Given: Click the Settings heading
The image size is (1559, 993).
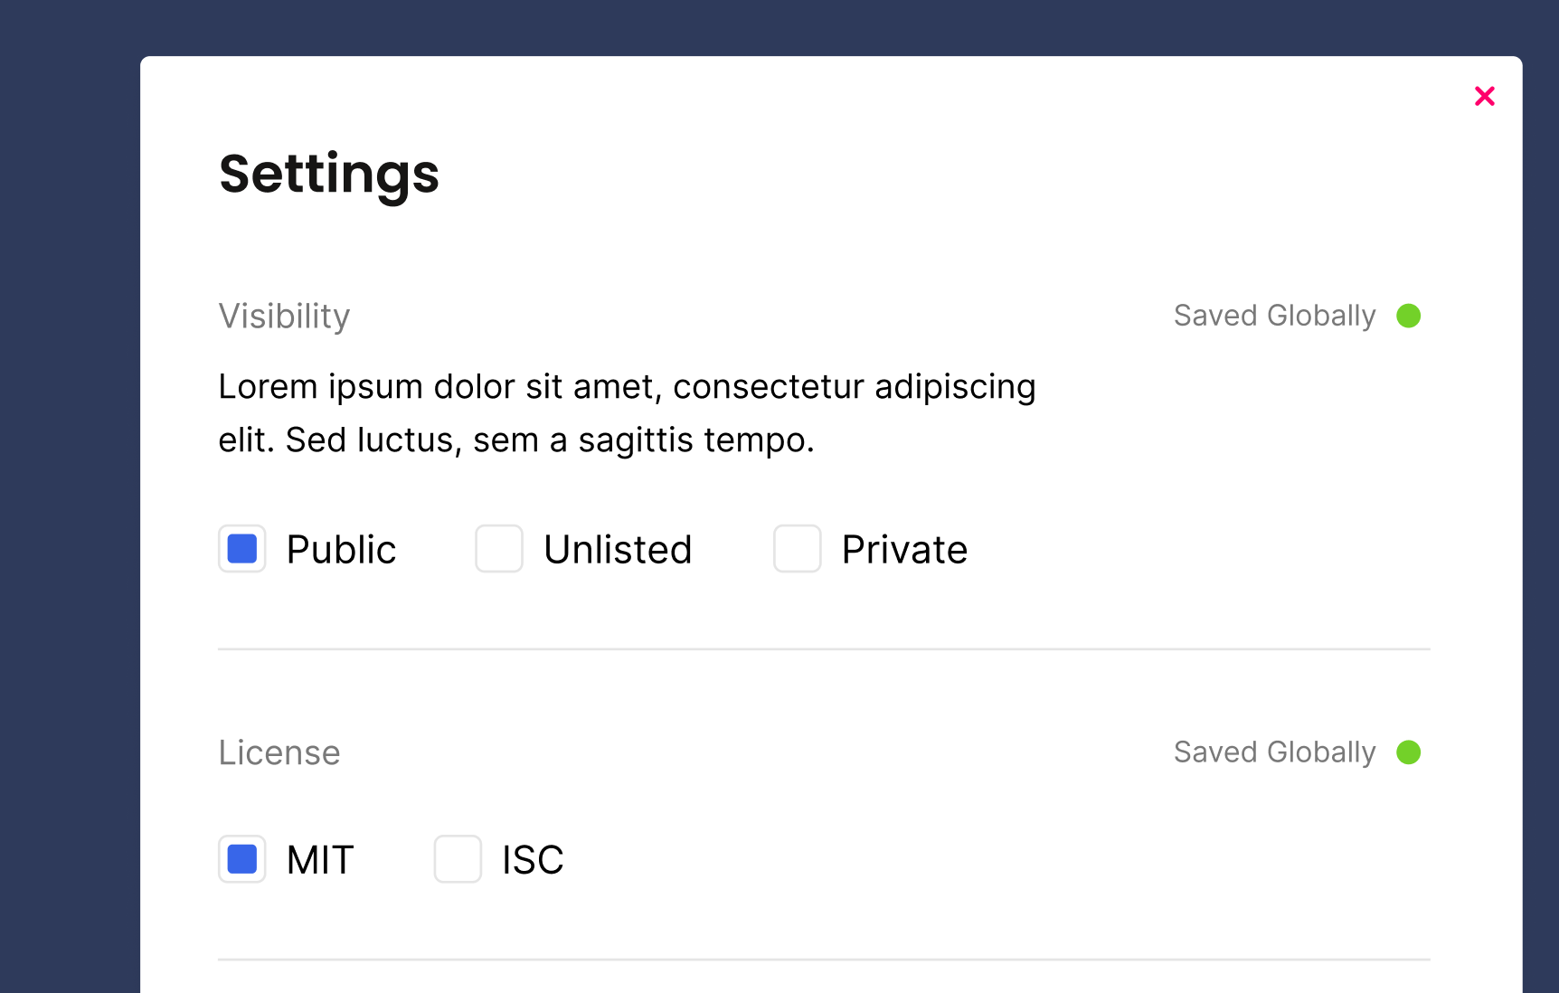Looking at the screenshot, I should click(x=329, y=174).
